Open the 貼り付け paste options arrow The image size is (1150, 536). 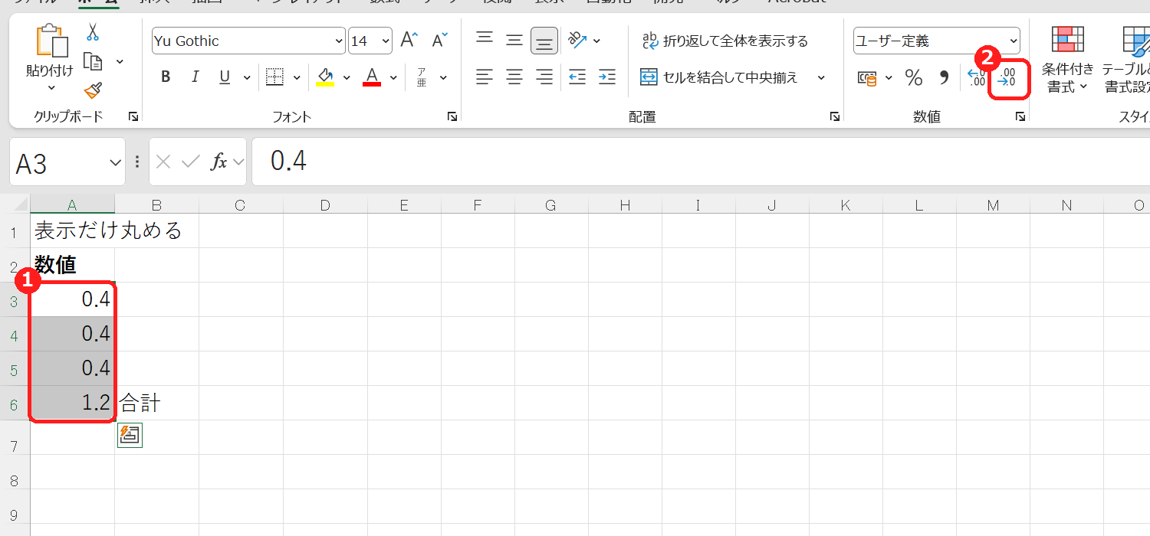50,88
